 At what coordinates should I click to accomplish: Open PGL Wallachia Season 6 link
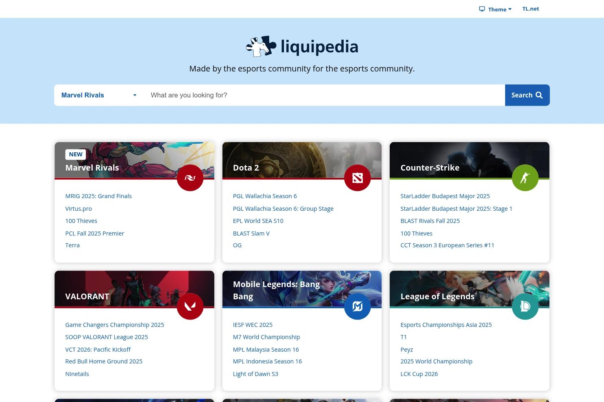265,196
